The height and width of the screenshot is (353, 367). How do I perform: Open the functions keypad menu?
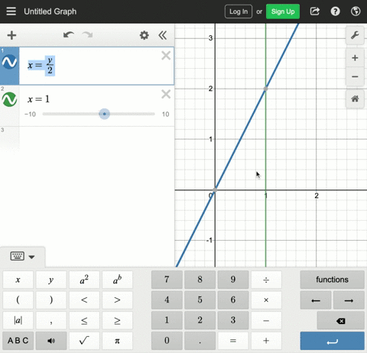tap(332, 280)
